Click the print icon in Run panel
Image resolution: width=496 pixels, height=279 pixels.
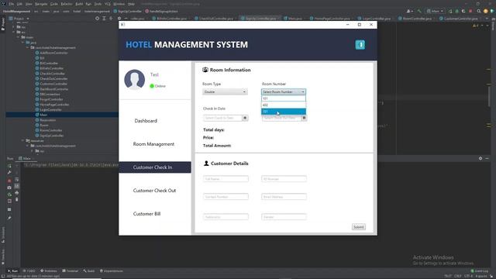(17, 193)
